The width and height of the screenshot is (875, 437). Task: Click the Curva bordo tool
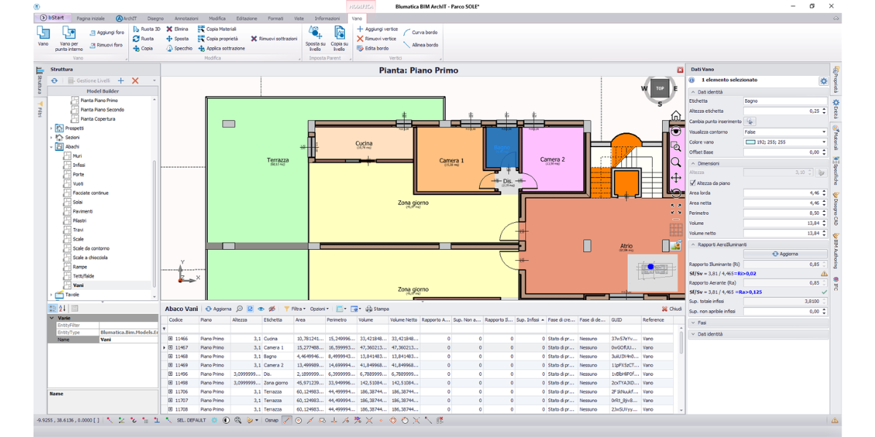[x=421, y=33]
